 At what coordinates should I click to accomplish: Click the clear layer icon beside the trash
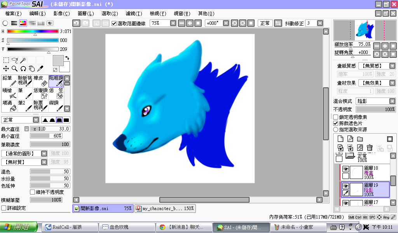click(x=360, y=148)
